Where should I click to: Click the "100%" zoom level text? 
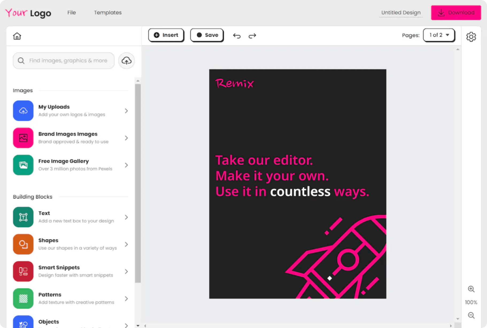click(471, 302)
